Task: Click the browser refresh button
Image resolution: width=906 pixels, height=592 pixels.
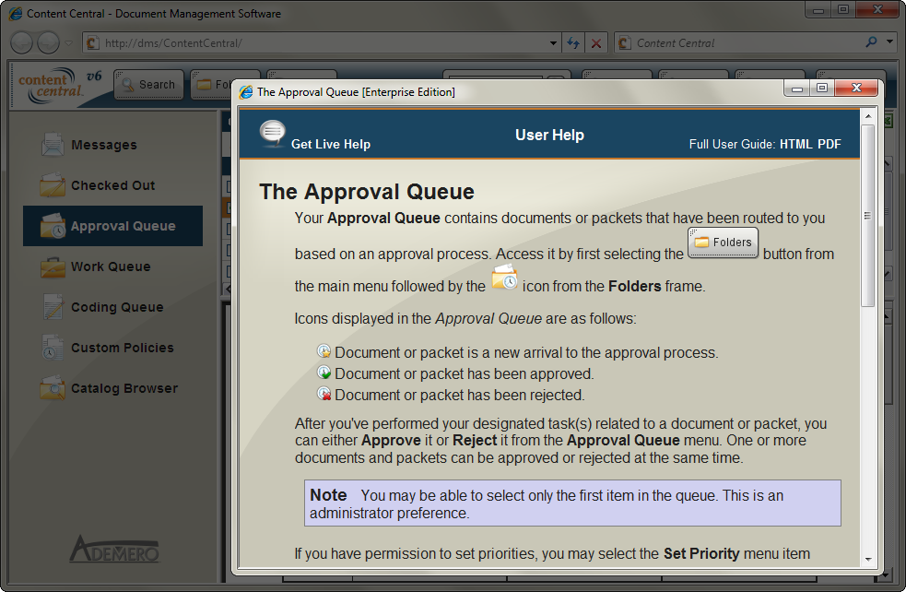Action: [573, 42]
